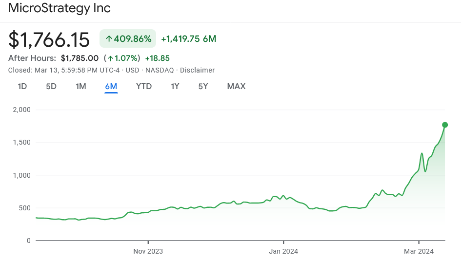Click the green endpoint dot on the chart
The image size is (461, 259).
[x=445, y=125]
